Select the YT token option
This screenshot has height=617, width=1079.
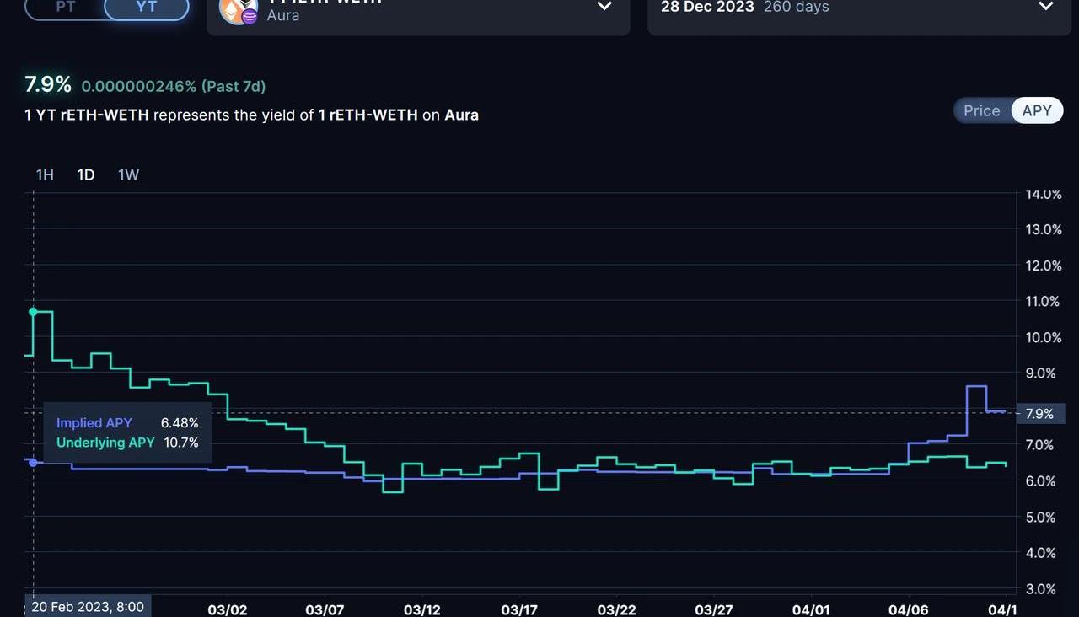[x=146, y=7]
